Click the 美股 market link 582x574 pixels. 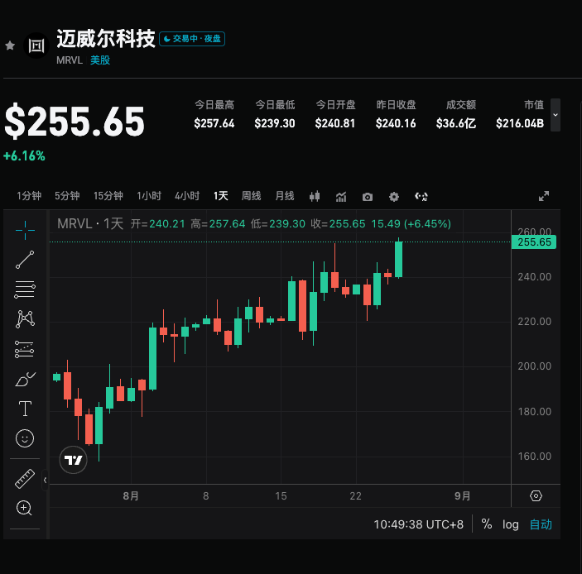point(100,60)
